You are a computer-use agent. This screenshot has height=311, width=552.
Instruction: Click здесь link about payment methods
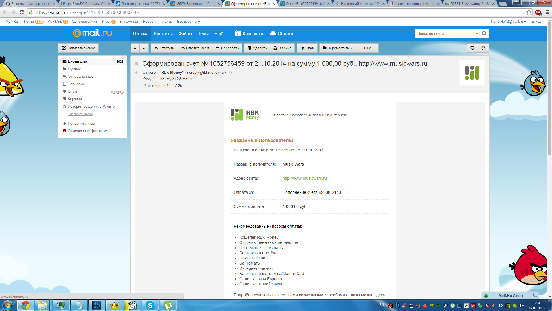click(379, 295)
